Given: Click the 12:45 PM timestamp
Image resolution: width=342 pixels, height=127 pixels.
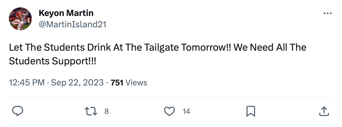Looking at the screenshot, I should [x=27, y=83].
